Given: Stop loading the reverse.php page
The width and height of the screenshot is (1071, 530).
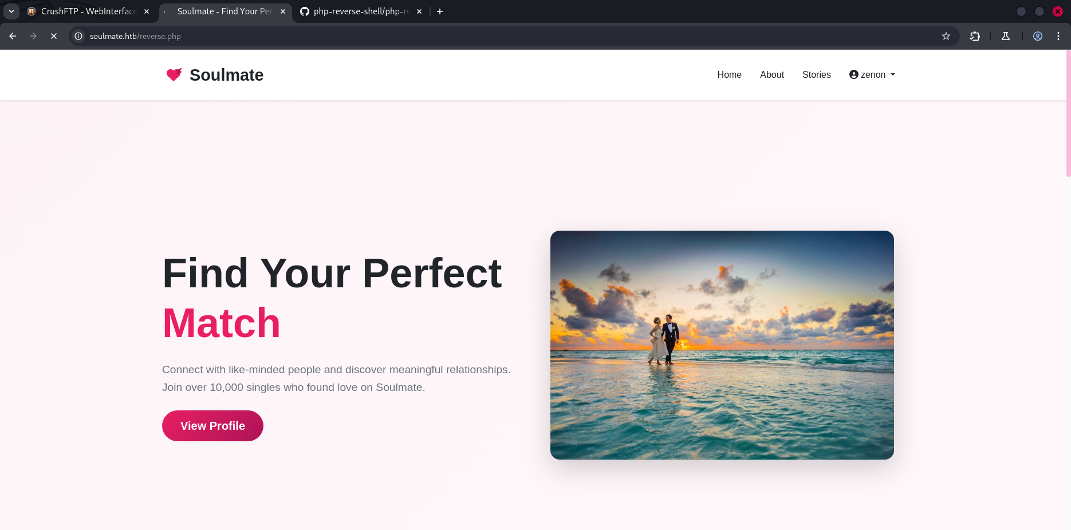Looking at the screenshot, I should 54,36.
